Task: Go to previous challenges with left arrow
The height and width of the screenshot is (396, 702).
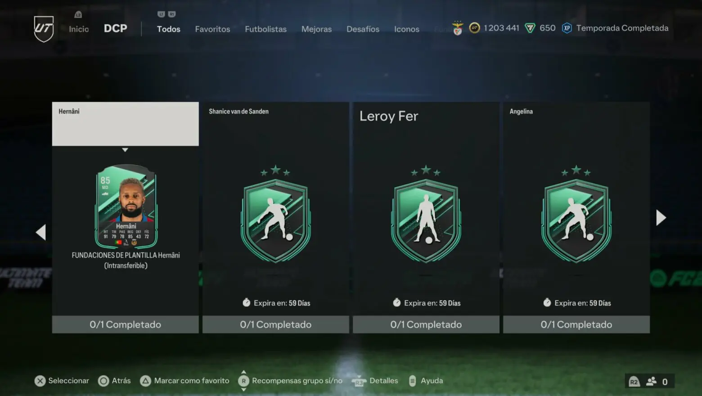Action: tap(41, 232)
